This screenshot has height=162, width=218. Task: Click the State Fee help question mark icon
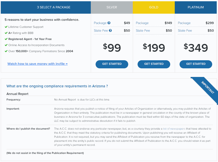point(111,31)
